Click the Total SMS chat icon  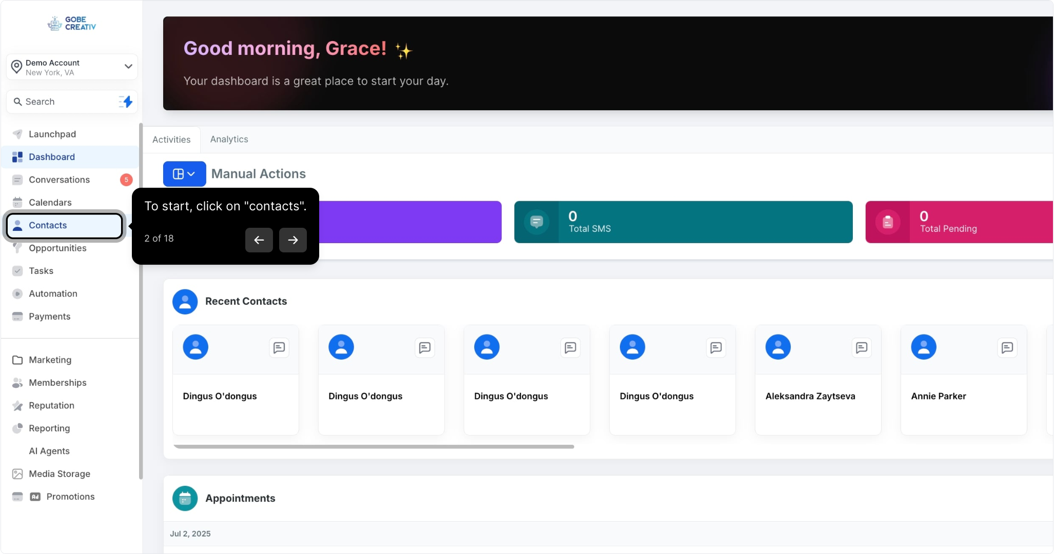click(536, 222)
